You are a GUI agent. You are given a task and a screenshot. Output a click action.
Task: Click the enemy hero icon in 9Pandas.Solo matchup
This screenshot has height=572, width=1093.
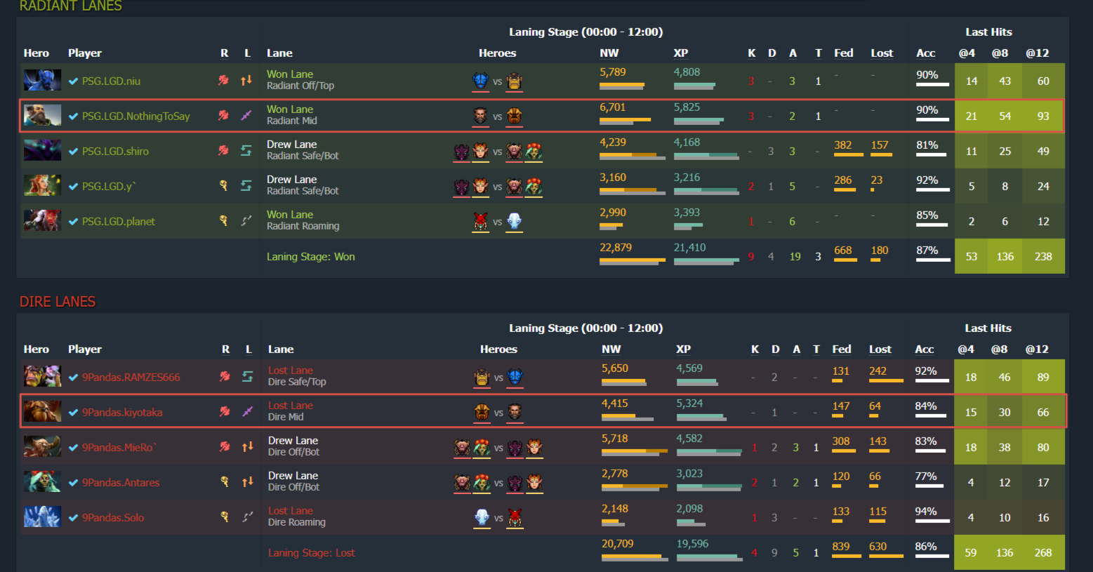click(x=515, y=518)
